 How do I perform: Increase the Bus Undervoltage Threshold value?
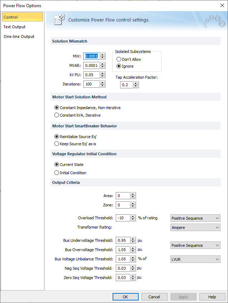pos(133,239)
